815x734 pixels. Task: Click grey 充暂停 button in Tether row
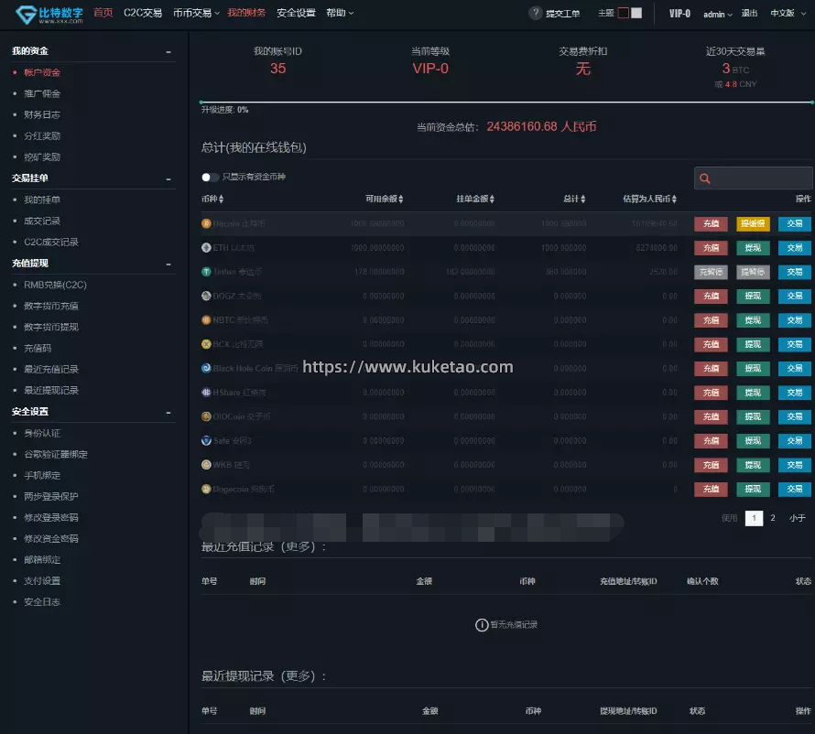pos(711,272)
